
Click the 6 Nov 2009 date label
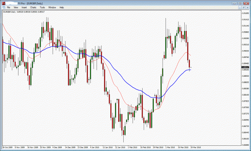20,147
